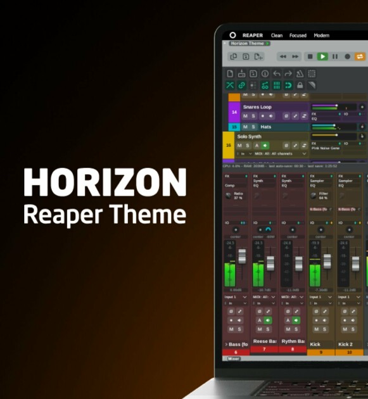The width and height of the screenshot is (368, 399).
Task: Open Input 1 dropdown on Kick channel
Action: (x=320, y=297)
